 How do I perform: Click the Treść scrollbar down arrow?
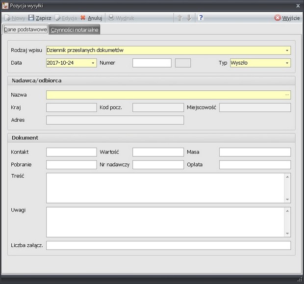tap(287, 199)
